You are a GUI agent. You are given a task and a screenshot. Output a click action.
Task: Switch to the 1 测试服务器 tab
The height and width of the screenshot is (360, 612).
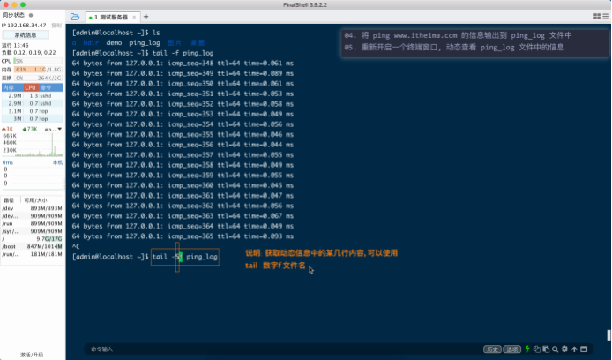point(111,17)
